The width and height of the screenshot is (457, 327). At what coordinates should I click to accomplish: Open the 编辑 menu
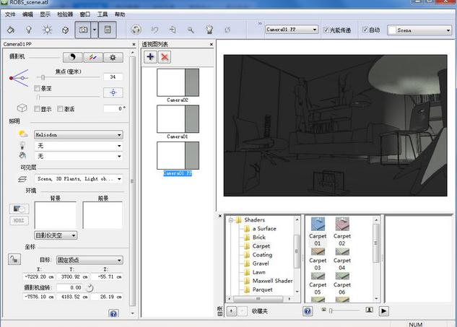tap(27, 14)
